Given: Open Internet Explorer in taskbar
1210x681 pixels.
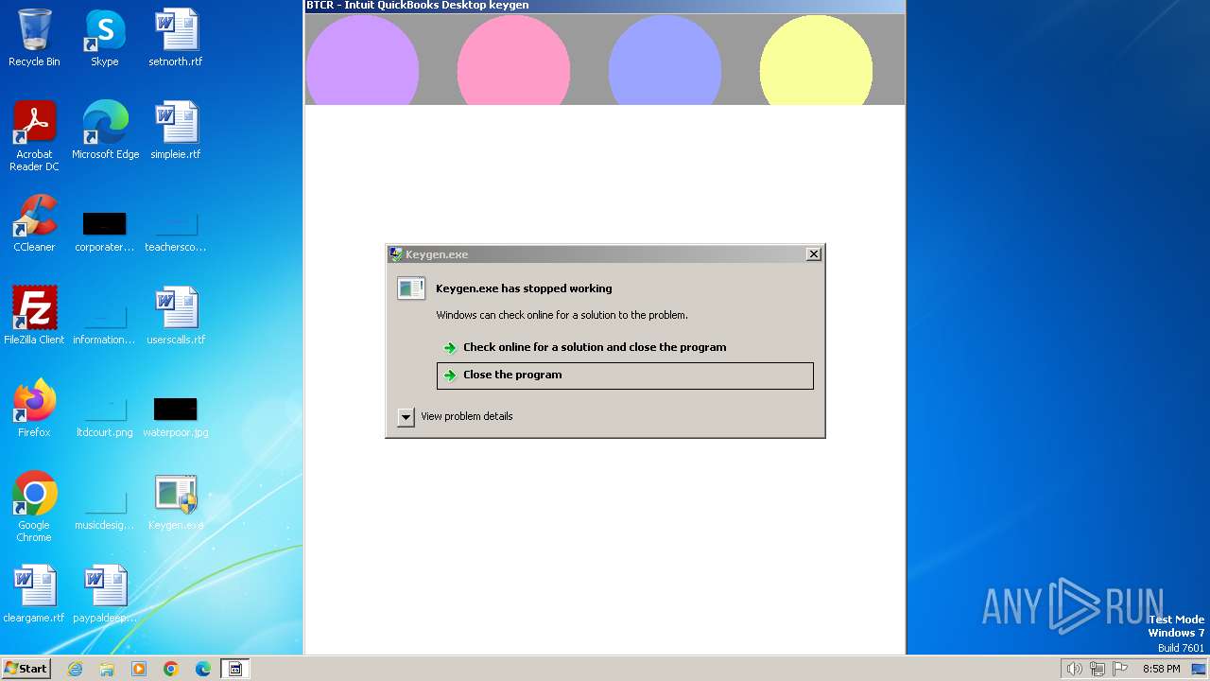Looking at the screenshot, I should click(x=75, y=669).
